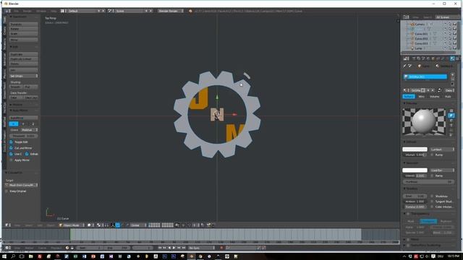Enable the Toggle Edit checkbox

11,142
